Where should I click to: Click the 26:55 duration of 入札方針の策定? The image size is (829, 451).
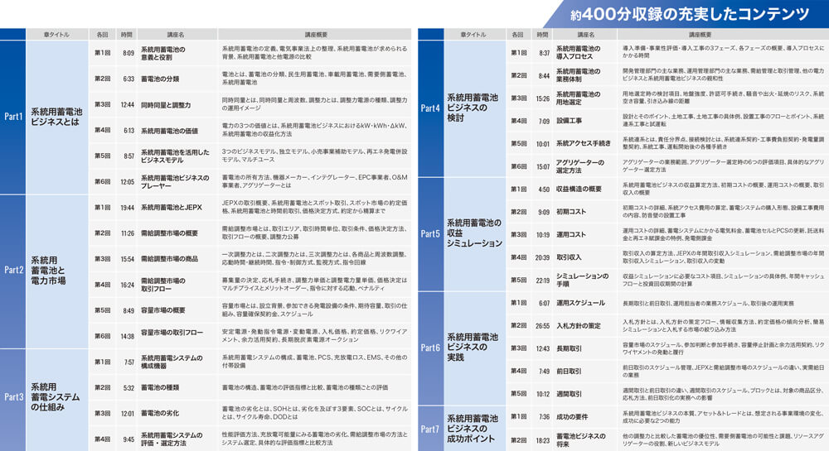coord(543,326)
